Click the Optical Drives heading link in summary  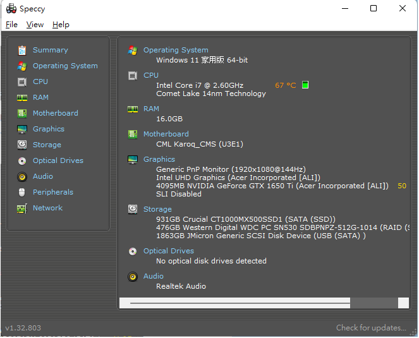click(168, 251)
